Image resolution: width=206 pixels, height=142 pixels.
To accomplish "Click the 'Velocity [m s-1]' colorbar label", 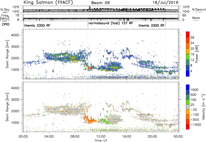I will (x=203, y=107).
